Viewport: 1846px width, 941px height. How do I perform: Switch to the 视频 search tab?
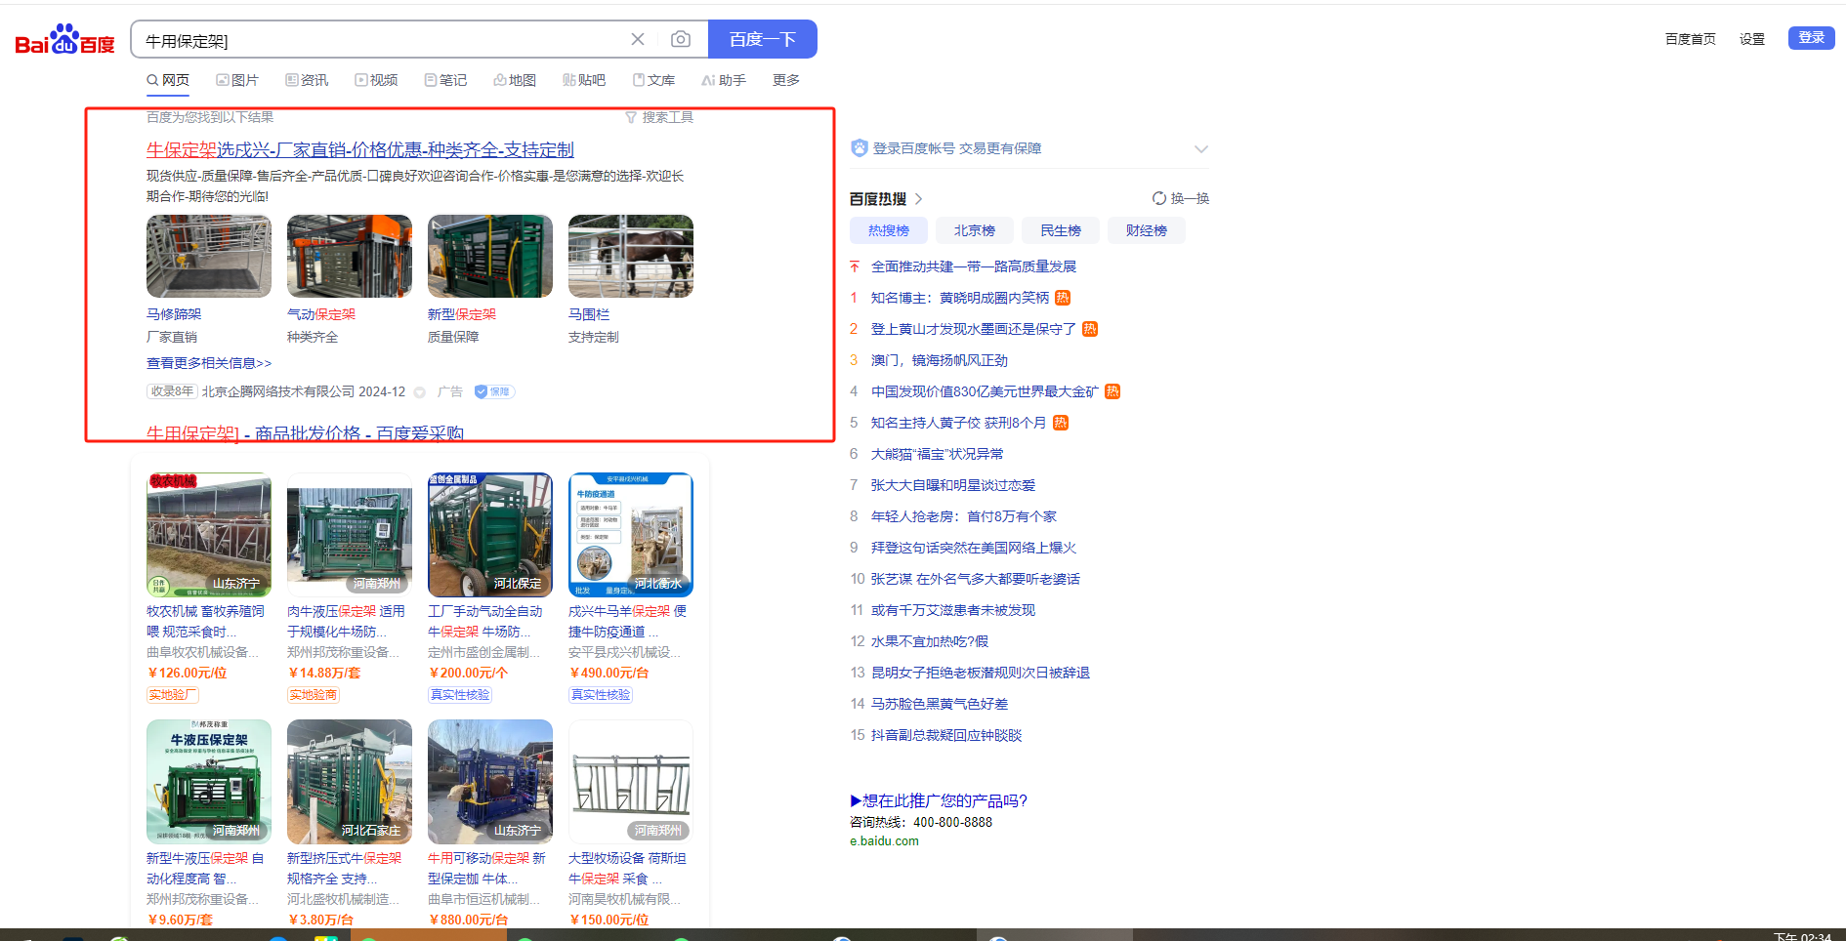point(376,80)
